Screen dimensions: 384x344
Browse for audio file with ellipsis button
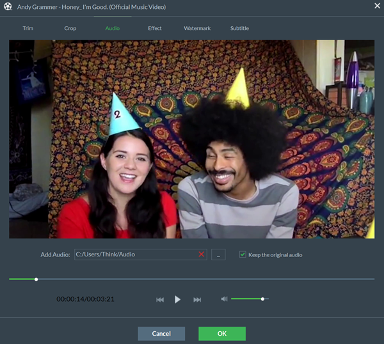(x=218, y=254)
